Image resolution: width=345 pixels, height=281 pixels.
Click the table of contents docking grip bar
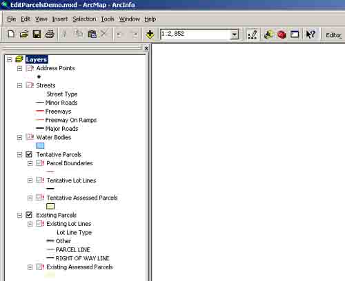[72, 48]
